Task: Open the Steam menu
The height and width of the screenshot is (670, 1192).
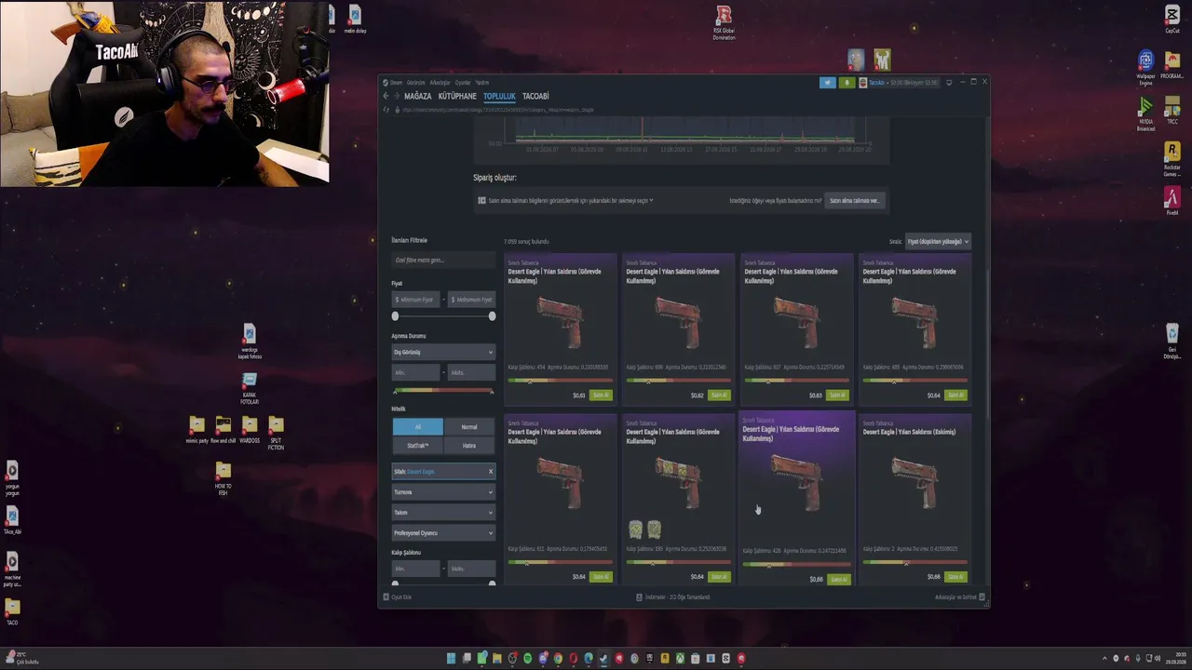Action: pyautogui.click(x=396, y=83)
